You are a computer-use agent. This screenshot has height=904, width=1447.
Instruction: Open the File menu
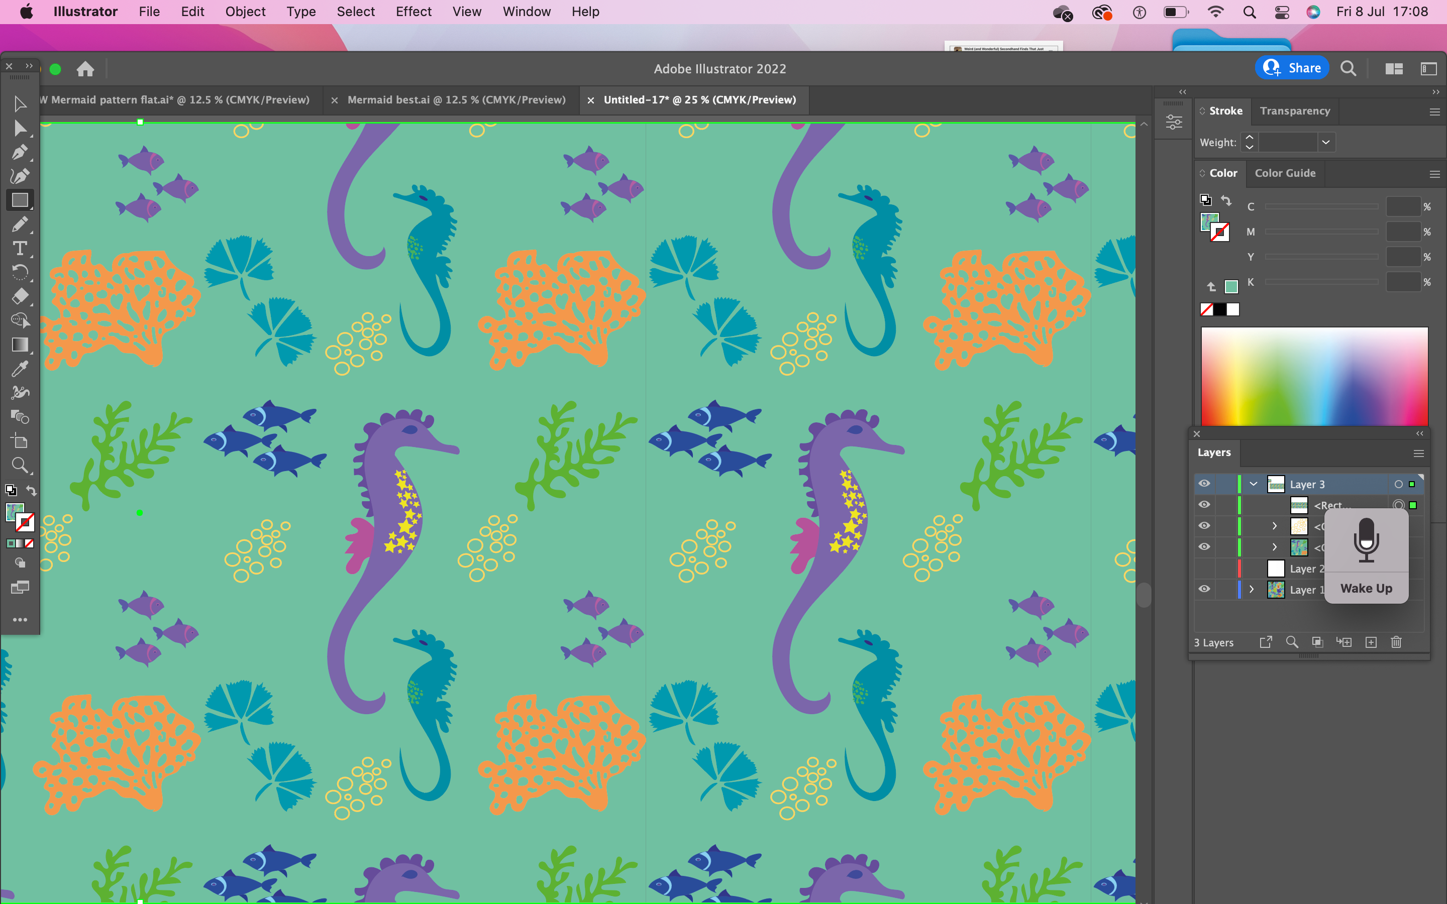149,12
